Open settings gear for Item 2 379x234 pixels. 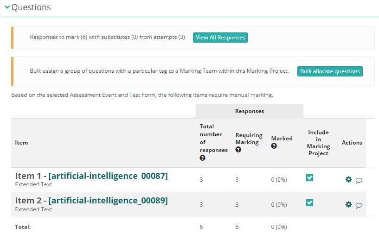click(x=349, y=204)
